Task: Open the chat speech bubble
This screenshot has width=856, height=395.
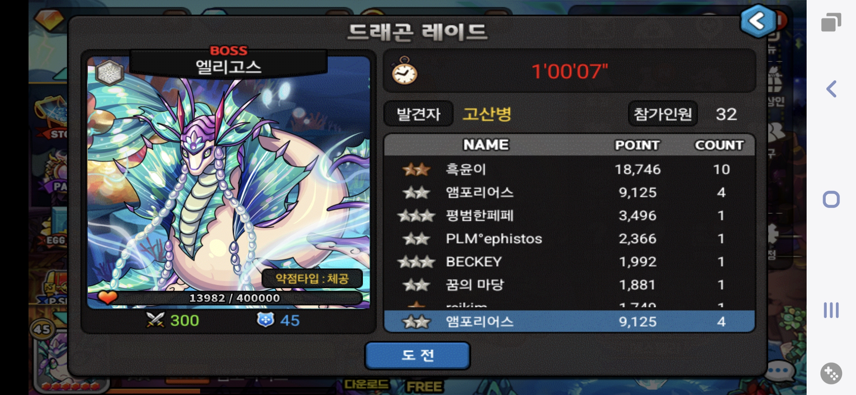Action: (781, 370)
